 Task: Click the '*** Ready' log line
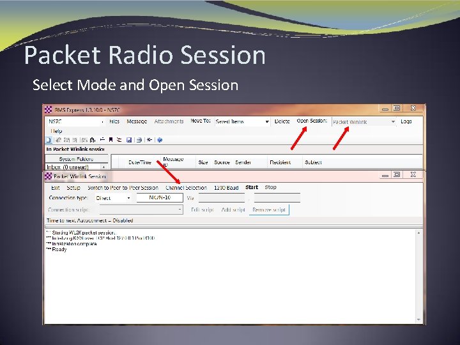click(x=57, y=250)
